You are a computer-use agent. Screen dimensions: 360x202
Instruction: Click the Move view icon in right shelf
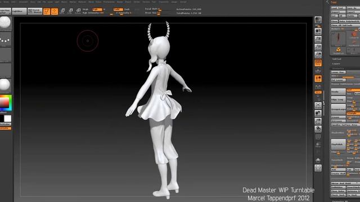pos(318,113)
